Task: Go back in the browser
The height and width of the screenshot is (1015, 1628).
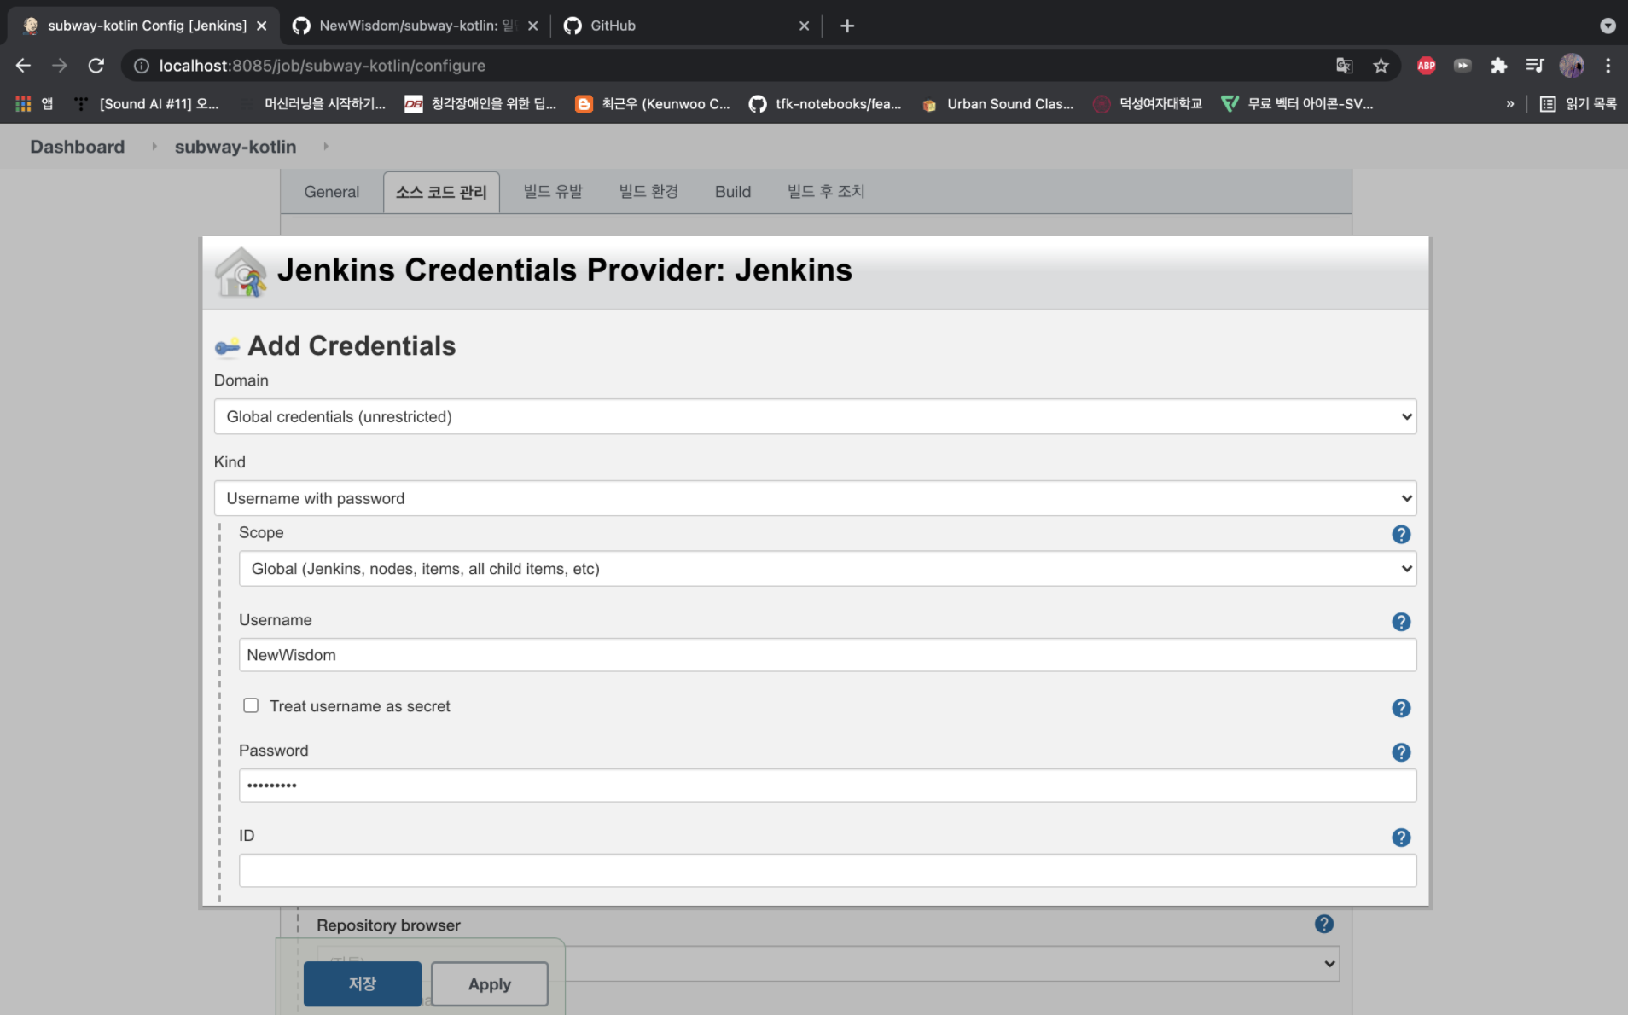Action: 23,66
